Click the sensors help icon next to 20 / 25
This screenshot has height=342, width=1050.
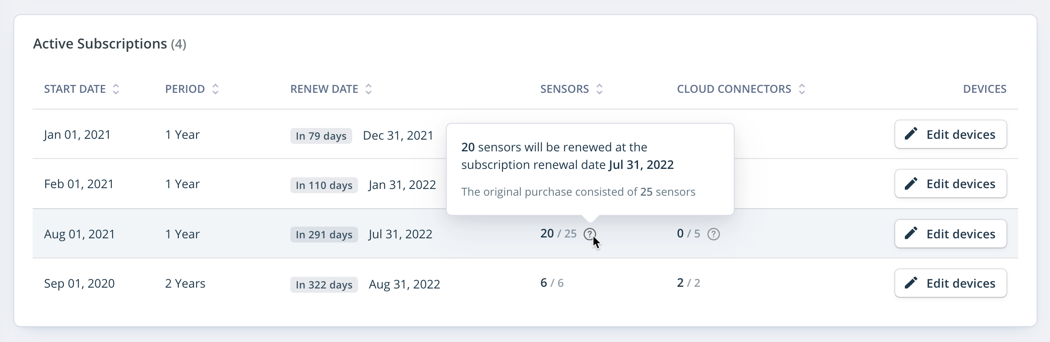[589, 234]
